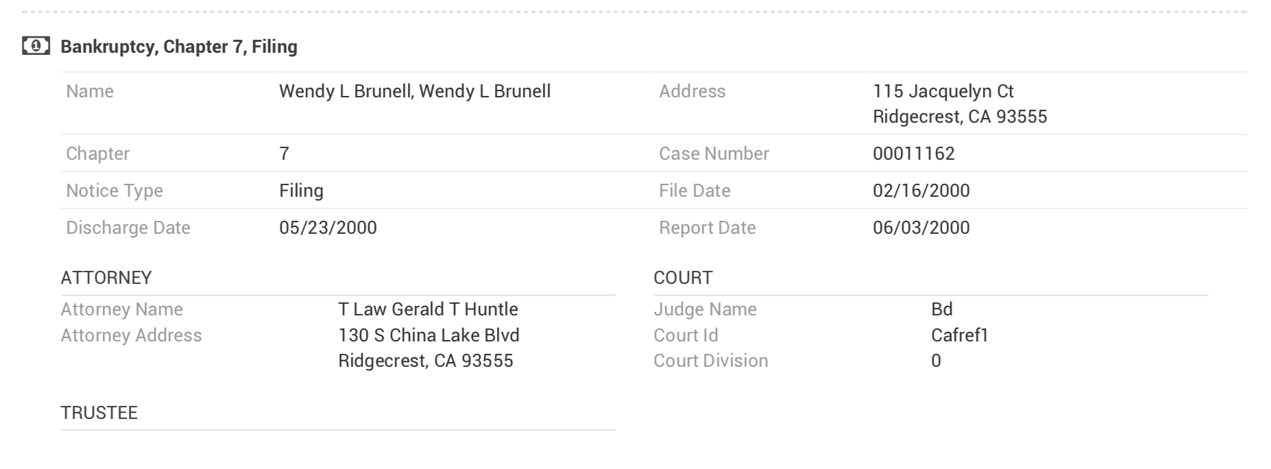
Task: Select attorney name T Law Gerald T Huntle
Action: click(x=428, y=309)
